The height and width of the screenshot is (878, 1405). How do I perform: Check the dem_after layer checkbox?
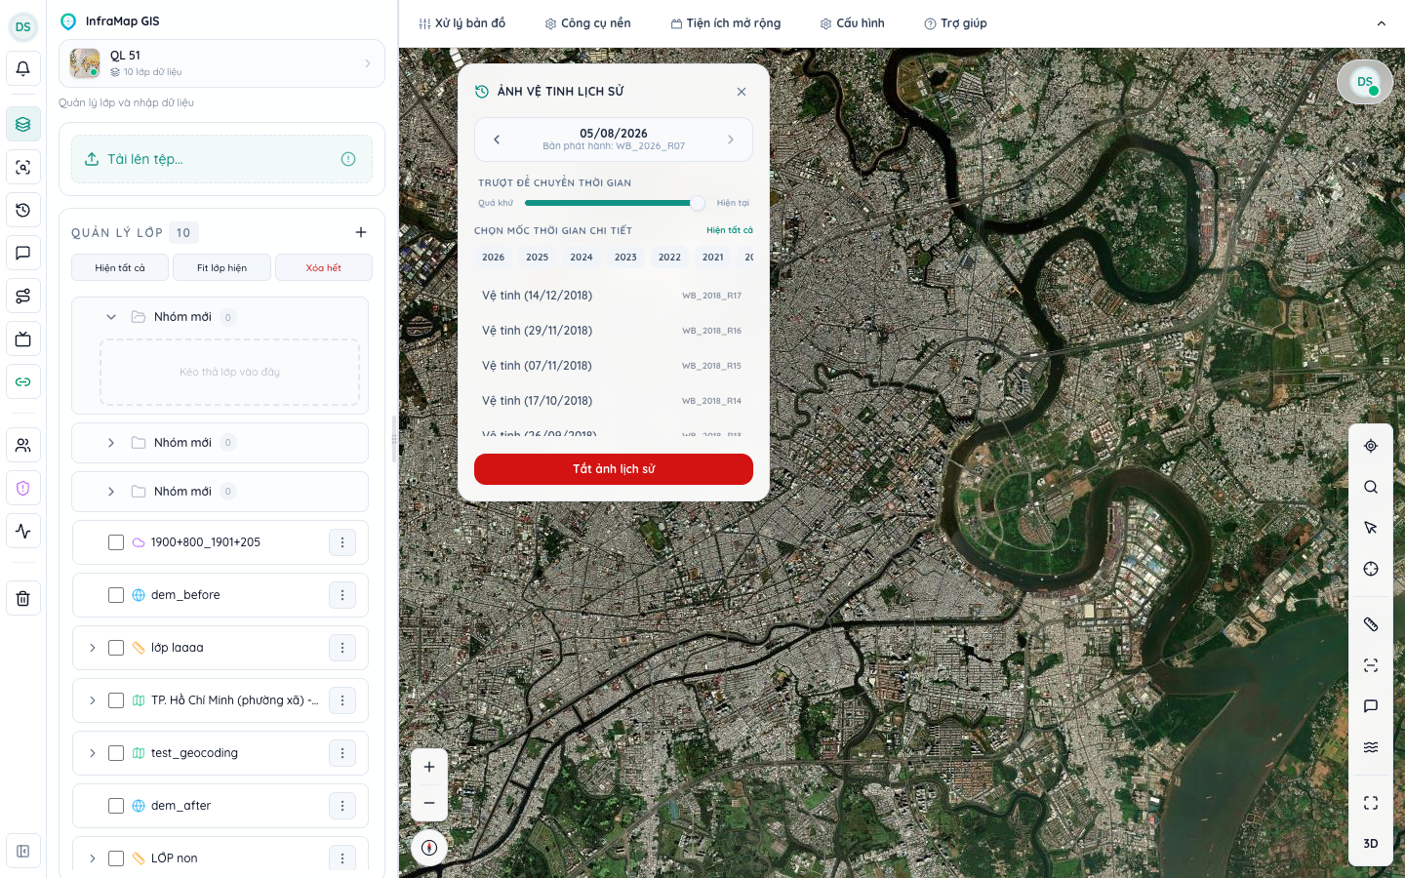tap(116, 806)
